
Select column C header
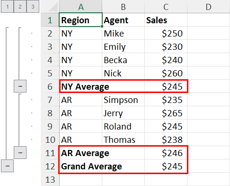point(166,7)
